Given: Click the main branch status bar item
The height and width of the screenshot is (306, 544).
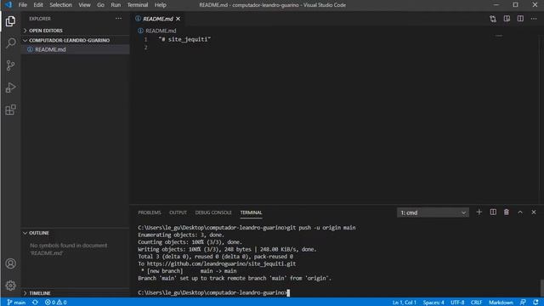Looking at the screenshot, I should (16, 303).
